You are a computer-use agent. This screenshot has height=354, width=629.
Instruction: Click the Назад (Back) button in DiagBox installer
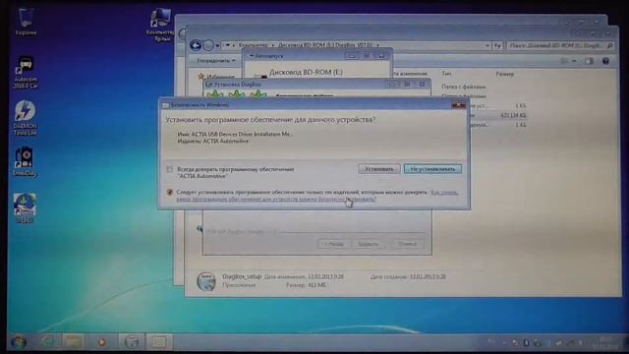[334, 244]
